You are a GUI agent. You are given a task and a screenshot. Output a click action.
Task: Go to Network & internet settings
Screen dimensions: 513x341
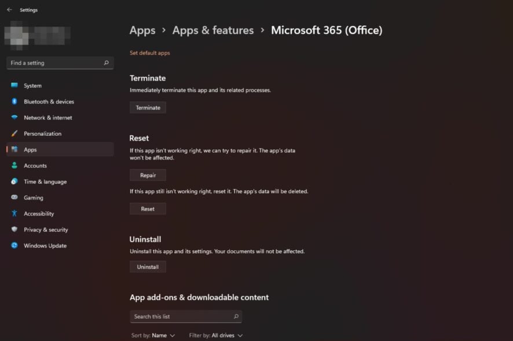[60, 117]
